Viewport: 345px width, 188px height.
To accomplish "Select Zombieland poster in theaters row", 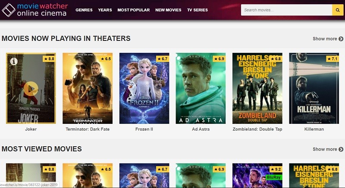I will coord(257,88).
